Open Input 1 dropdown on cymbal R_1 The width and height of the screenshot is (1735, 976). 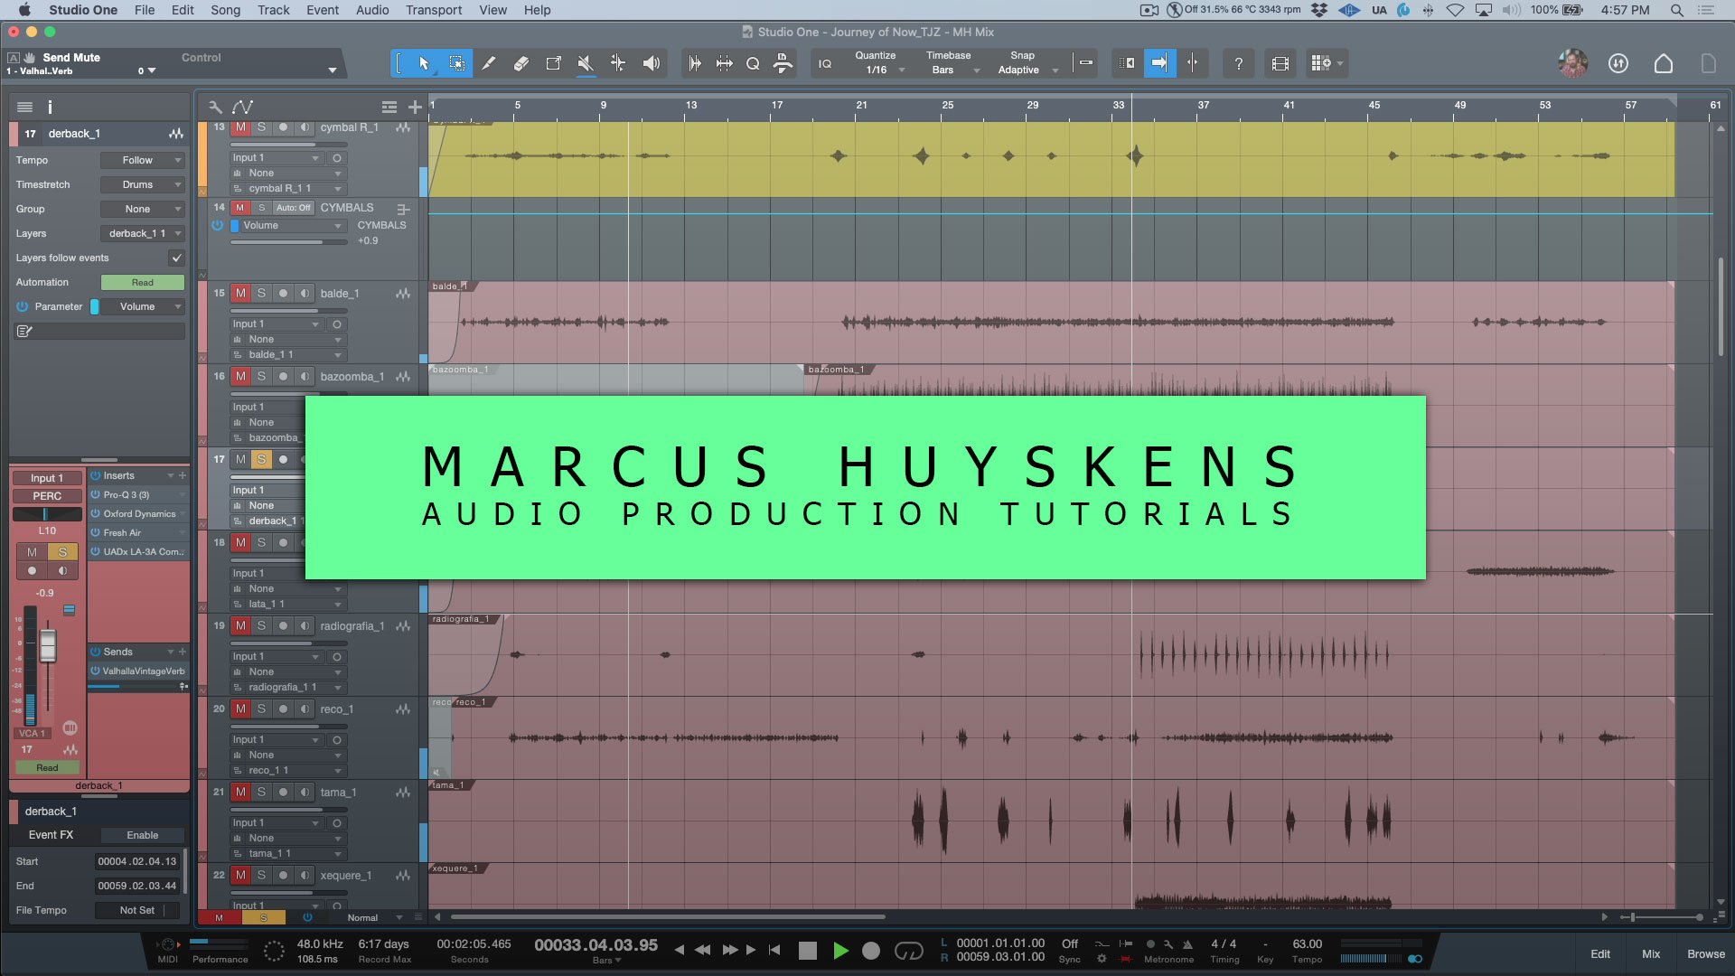click(276, 157)
